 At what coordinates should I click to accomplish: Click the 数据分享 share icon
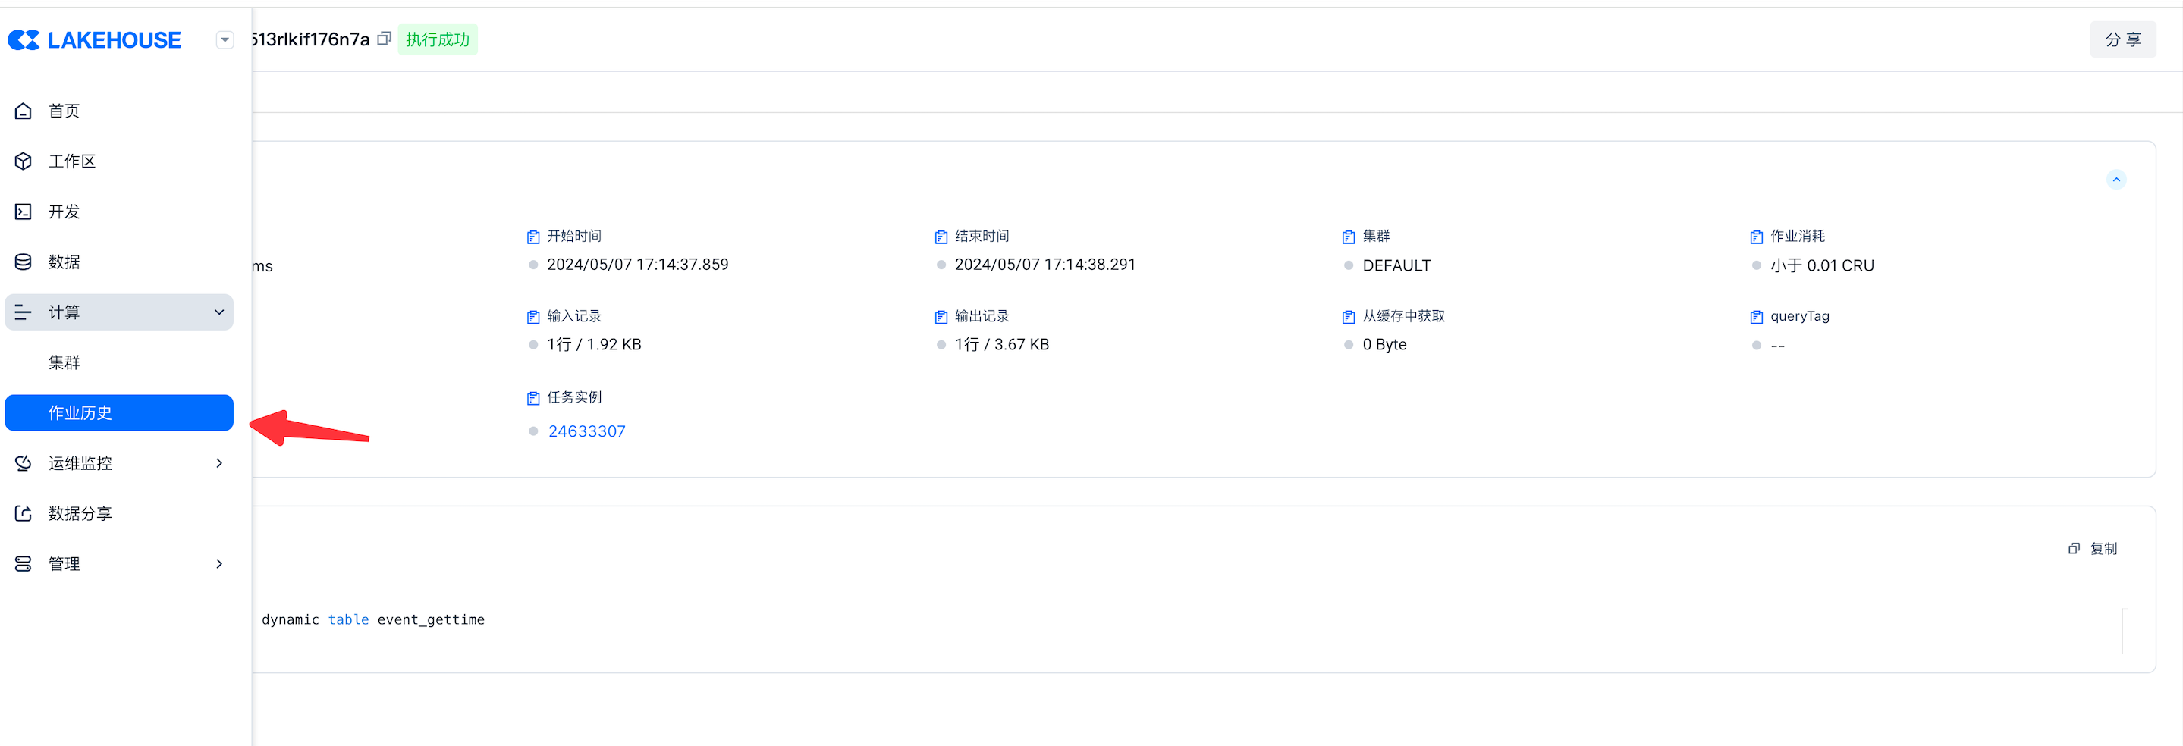[x=24, y=513]
